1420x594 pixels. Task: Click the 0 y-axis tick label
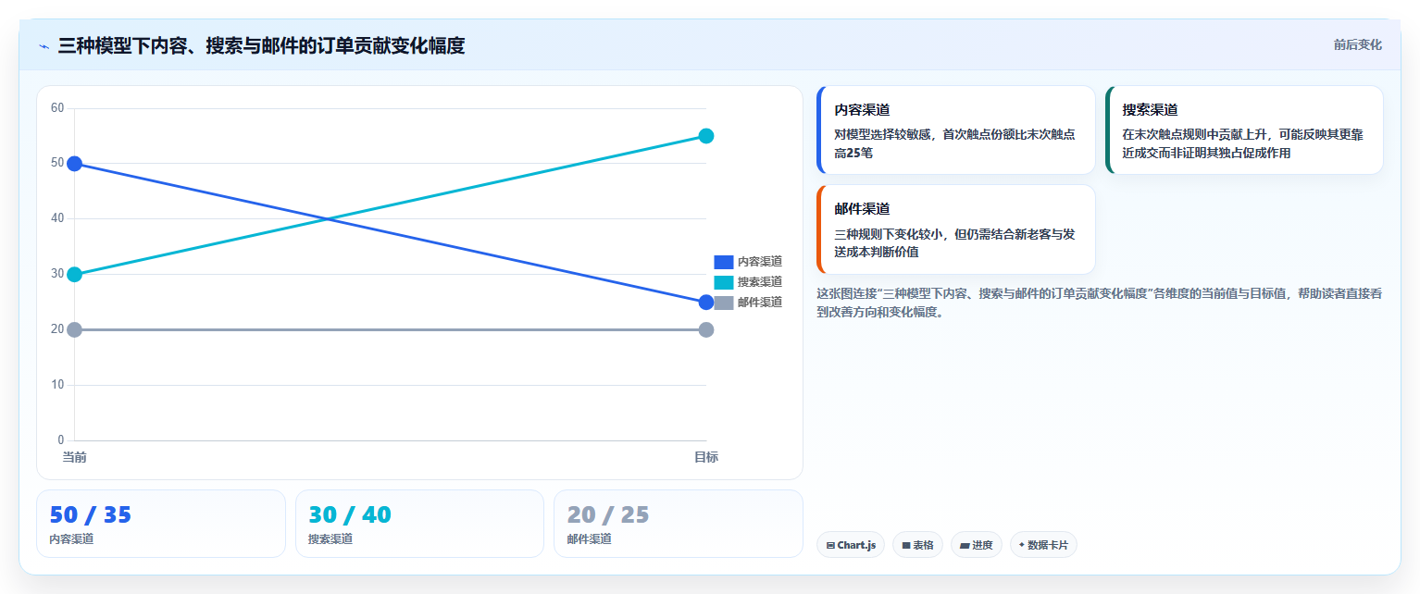61,440
